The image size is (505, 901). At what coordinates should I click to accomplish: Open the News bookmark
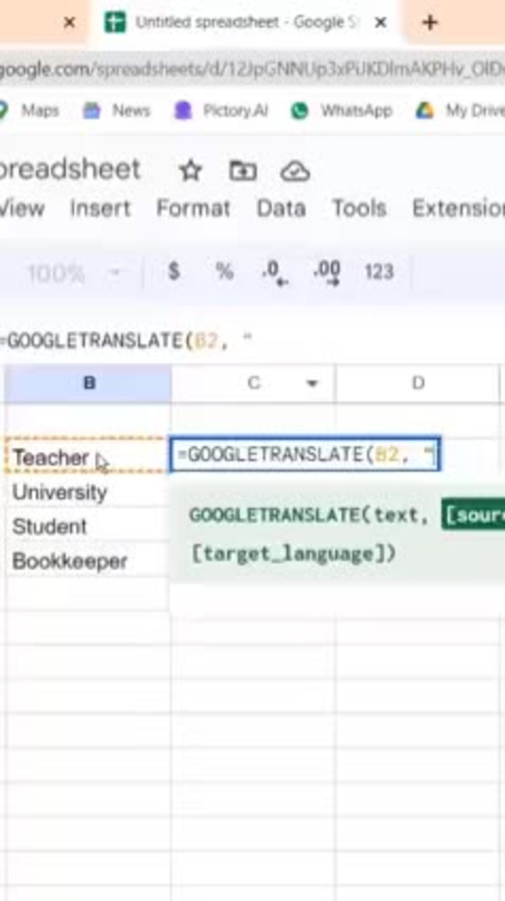(x=117, y=110)
